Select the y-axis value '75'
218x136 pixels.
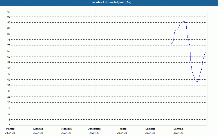pos(9,39)
